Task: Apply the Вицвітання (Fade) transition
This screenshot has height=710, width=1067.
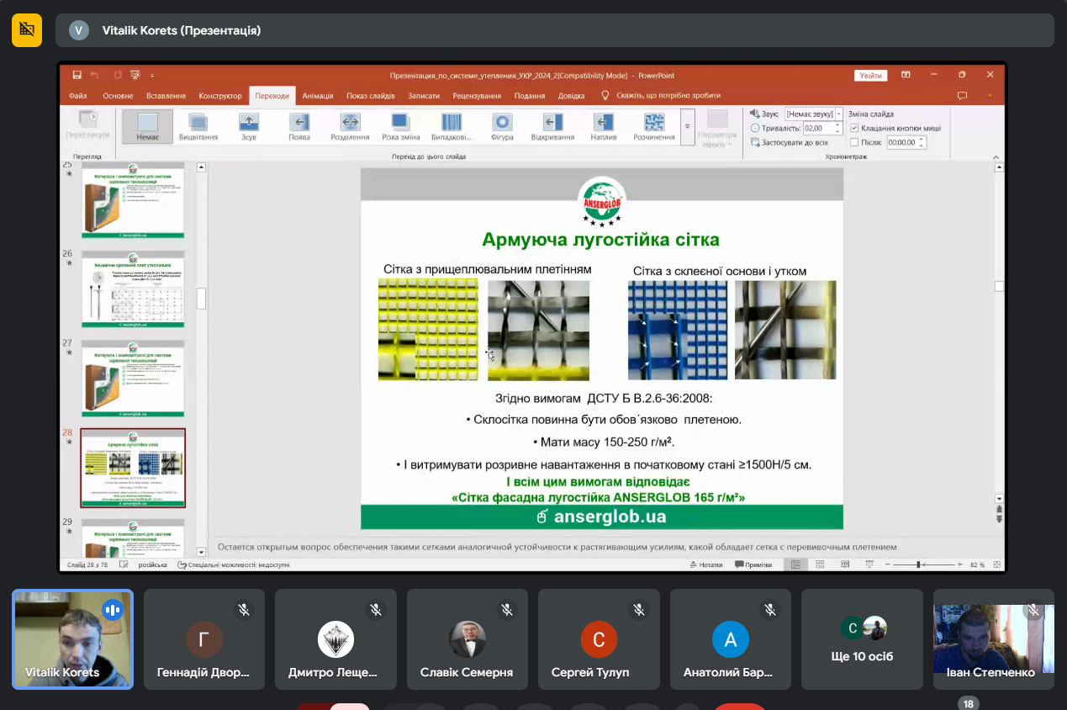Action: coord(198,126)
